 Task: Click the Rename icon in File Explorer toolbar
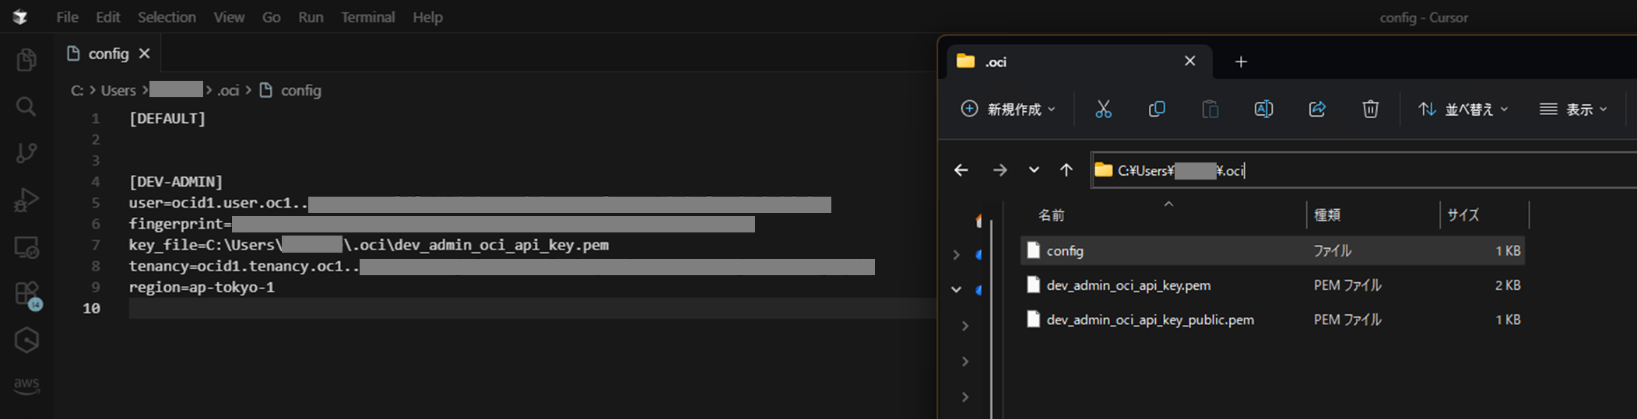tap(1263, 109)
